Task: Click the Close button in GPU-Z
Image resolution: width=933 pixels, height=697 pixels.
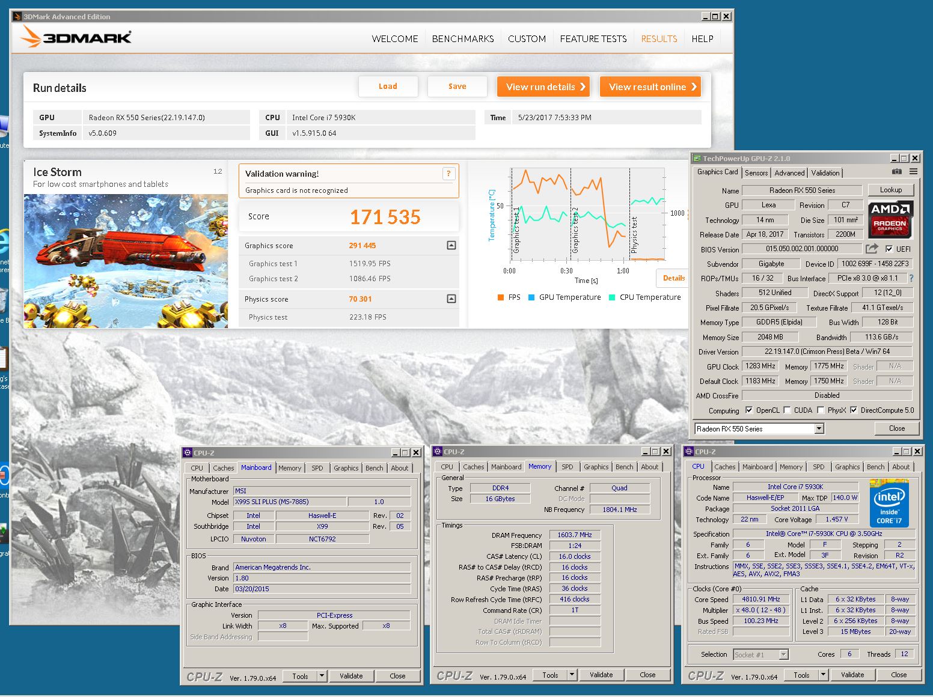Action: tap(897, 428)
